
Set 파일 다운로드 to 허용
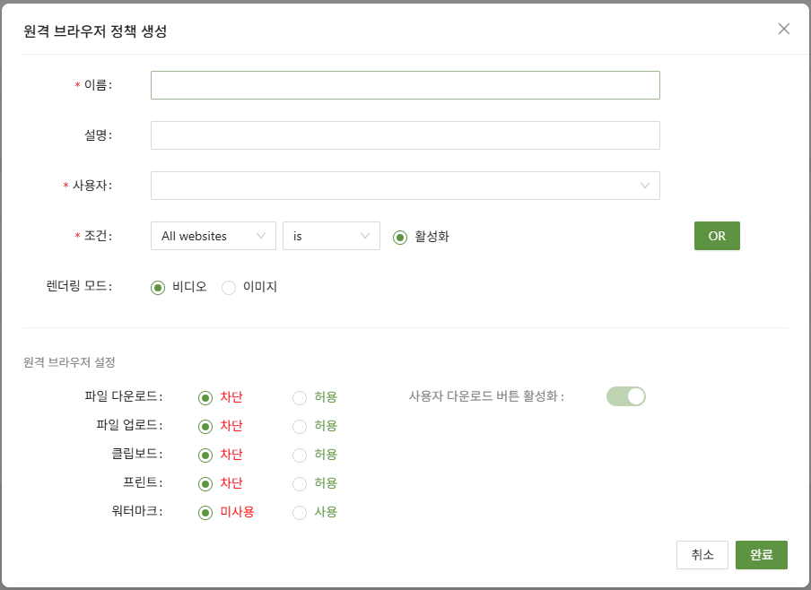[300, 397]
